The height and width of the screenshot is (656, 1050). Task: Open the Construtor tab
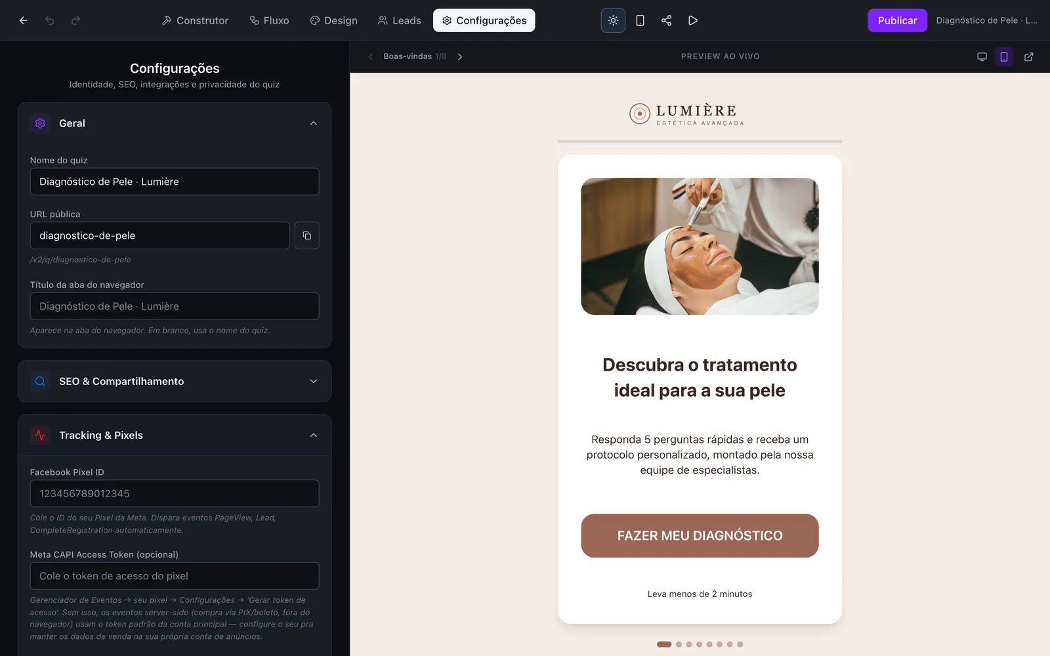[195, 20]
